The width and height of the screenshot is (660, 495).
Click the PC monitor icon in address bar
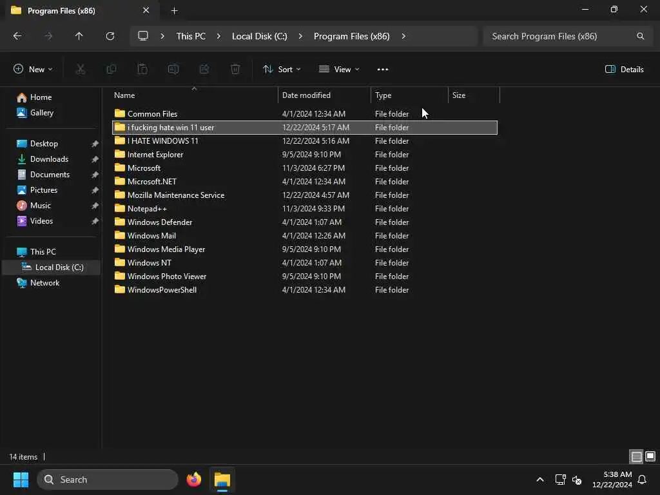pos(143,36)
